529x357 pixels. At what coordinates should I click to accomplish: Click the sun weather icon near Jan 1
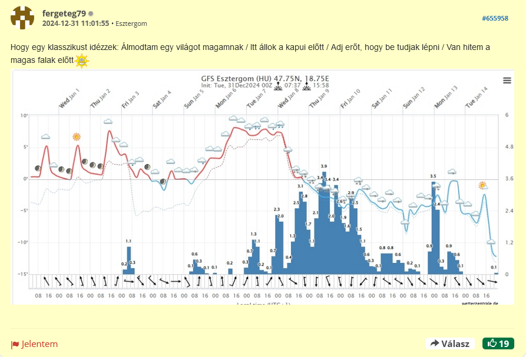(x=76, y=137)
